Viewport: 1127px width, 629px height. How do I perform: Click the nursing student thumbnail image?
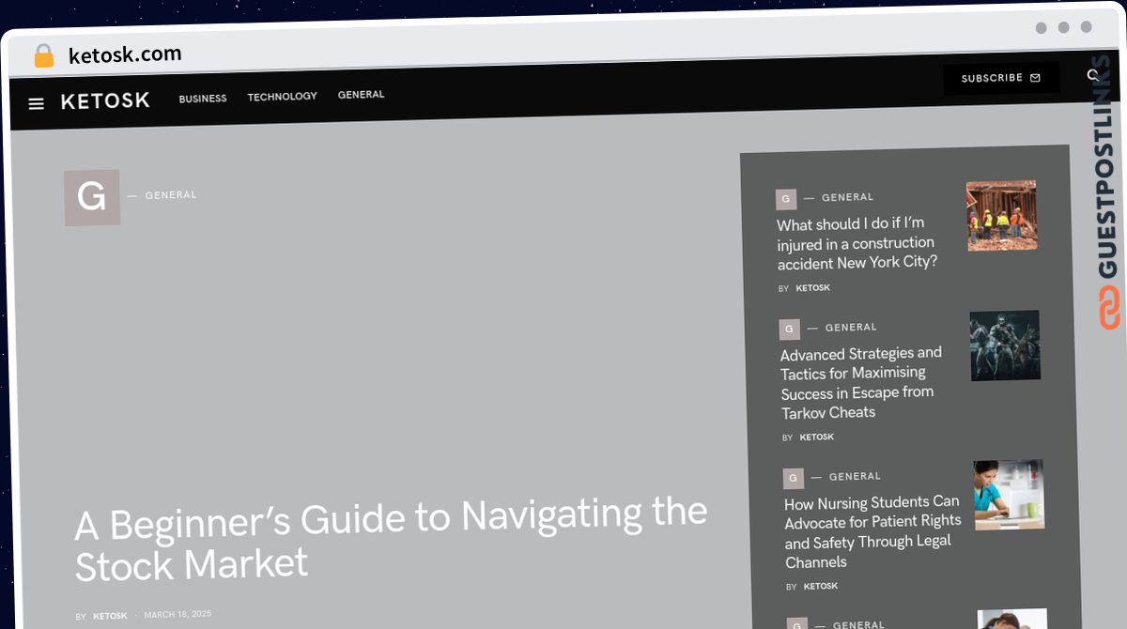click(x=1010, y=495)
